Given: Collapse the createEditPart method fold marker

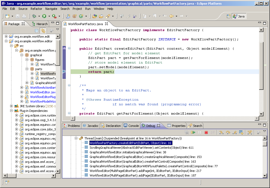Looking at the screenshot, I should 69,49.
